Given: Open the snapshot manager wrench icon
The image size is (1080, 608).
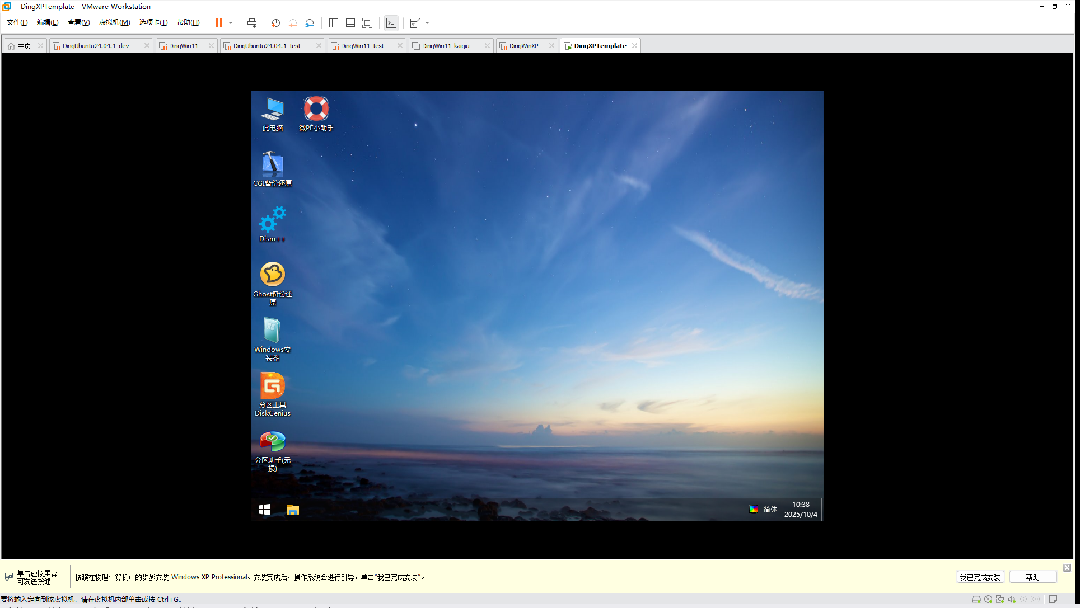Looking at the screenshot, I should [x=310, y=23].
